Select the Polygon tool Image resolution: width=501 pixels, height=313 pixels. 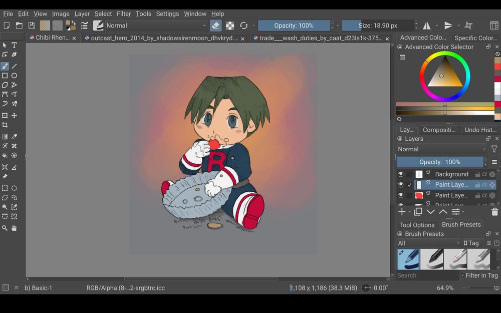(5, 85)
